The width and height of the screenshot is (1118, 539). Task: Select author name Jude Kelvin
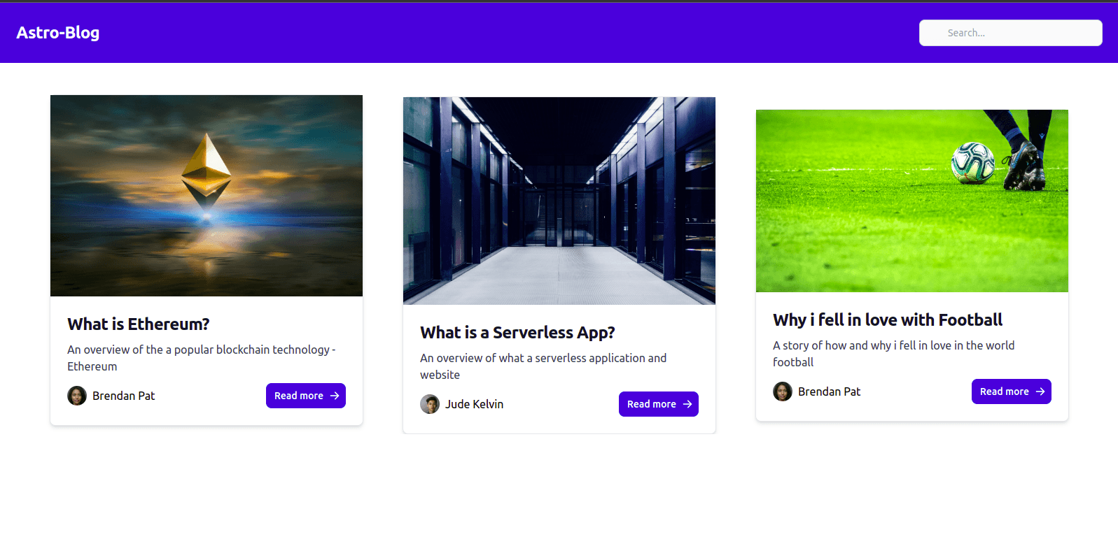(x=475, y=404)
